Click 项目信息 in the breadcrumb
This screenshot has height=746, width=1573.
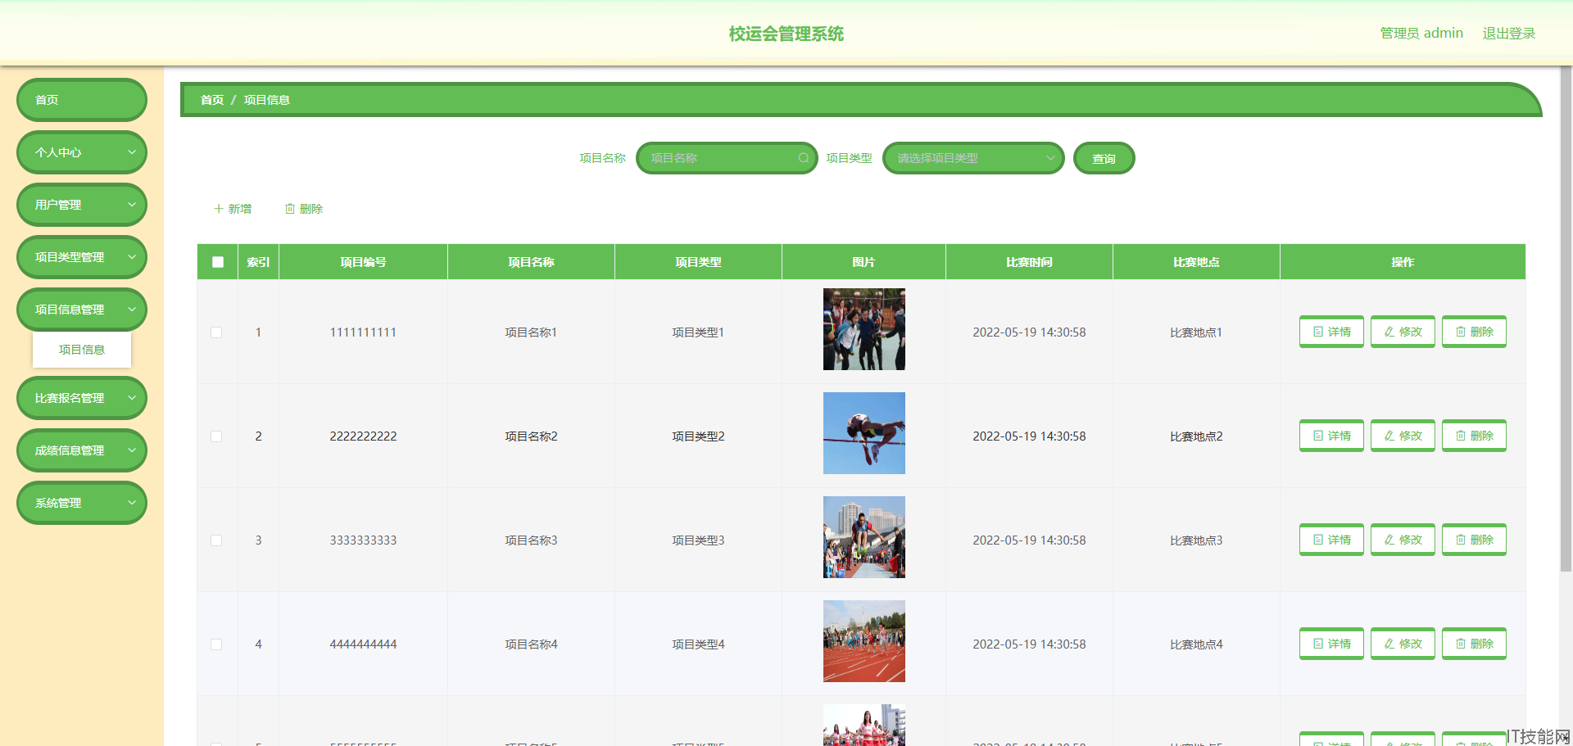[x=267, y=100]
